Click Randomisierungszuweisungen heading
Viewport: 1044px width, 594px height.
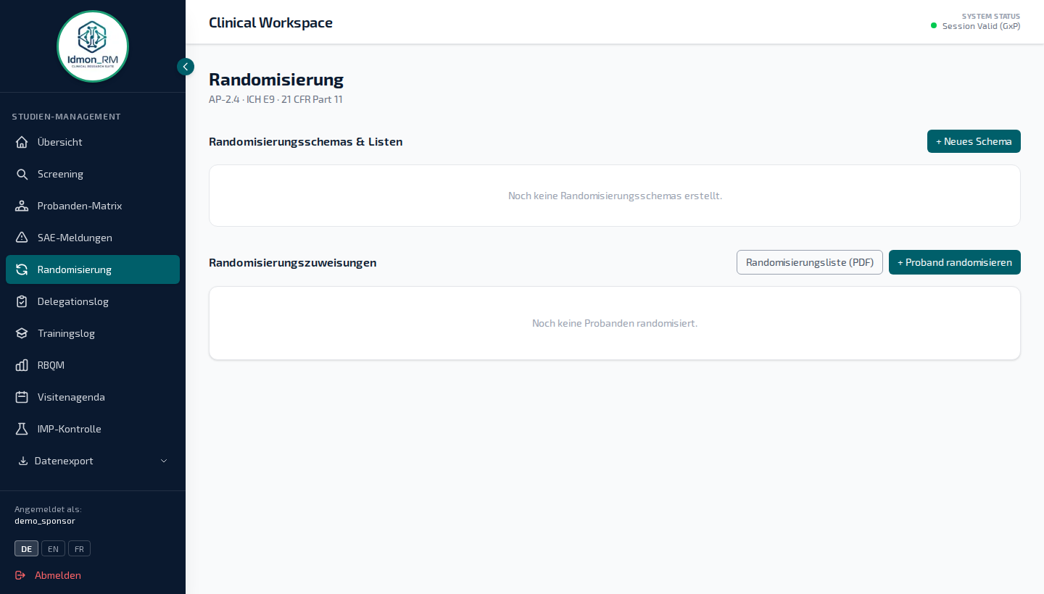[x=292, y=262]
